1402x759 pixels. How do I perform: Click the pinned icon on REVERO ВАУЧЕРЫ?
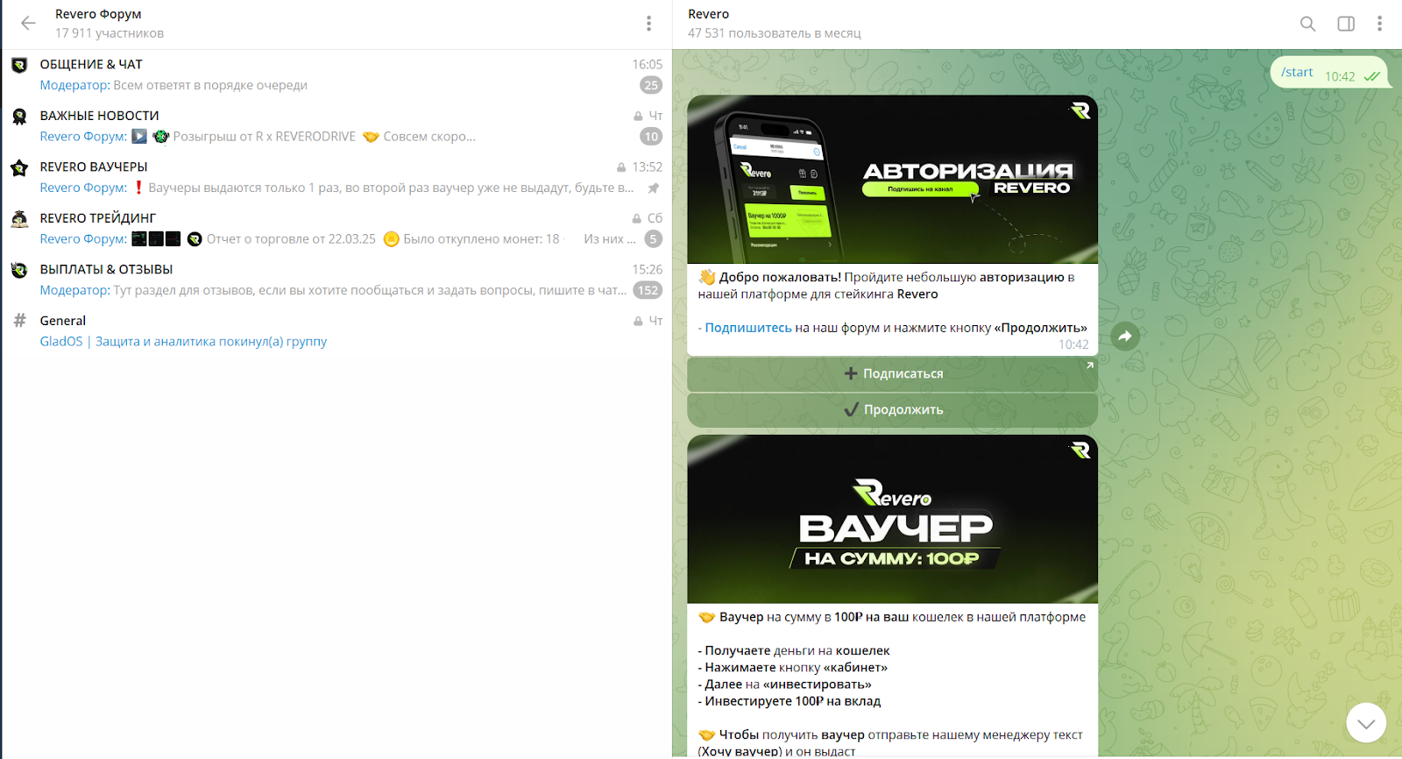[x=653, y=188]
